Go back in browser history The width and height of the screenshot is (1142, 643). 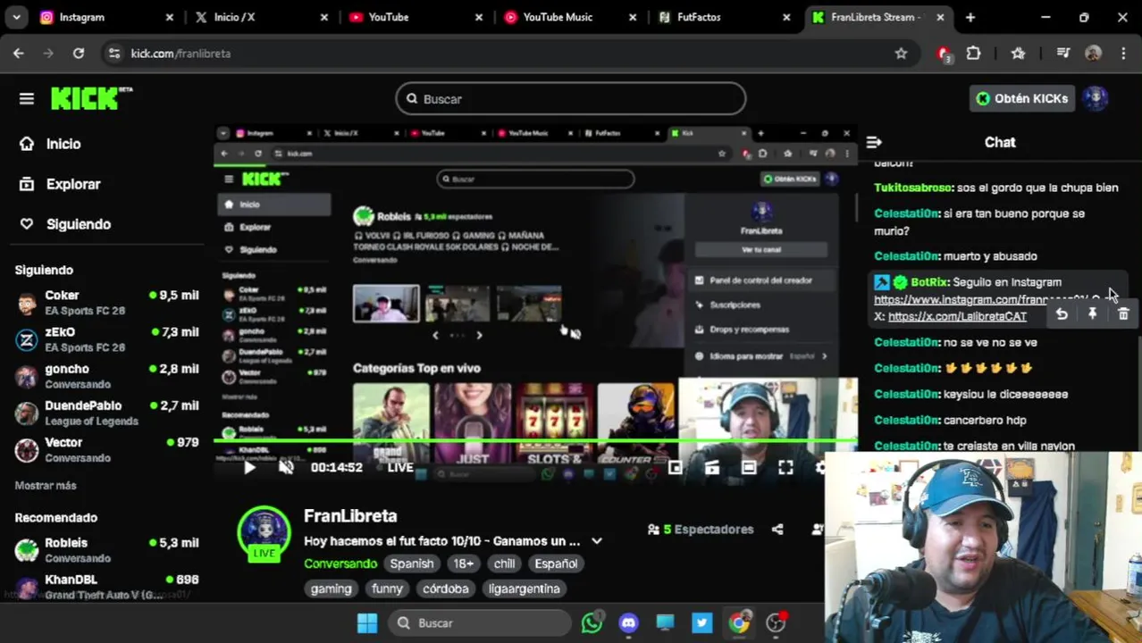19,54
